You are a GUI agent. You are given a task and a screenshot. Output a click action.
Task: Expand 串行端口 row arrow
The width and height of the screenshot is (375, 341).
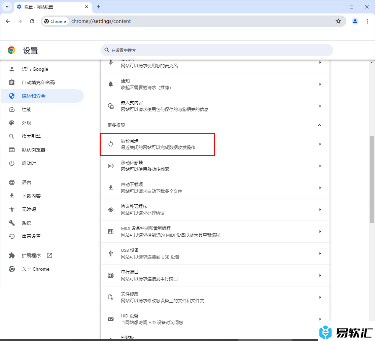click(320, 275)
